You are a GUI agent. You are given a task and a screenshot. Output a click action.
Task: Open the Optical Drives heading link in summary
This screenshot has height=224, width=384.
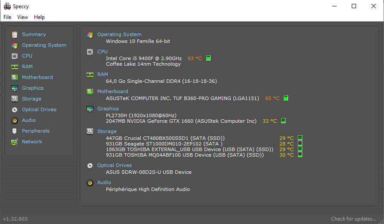click(115, 165)
